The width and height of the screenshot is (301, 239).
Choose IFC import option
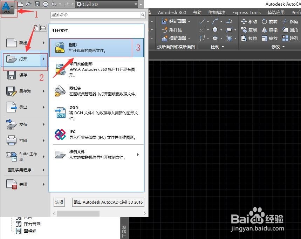point(97,135)
